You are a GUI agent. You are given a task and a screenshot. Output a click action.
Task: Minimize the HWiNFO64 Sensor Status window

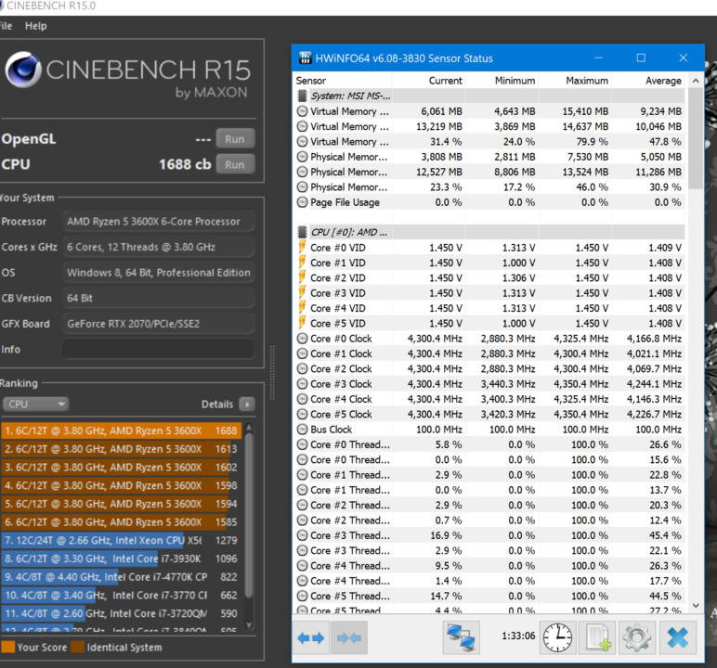pyautogui.click(x=598, y=58)
